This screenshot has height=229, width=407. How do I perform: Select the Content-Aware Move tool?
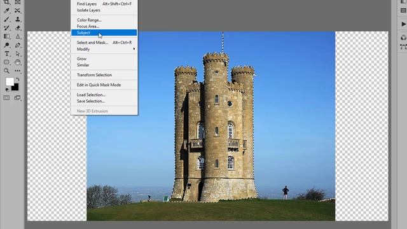point(17,11)
